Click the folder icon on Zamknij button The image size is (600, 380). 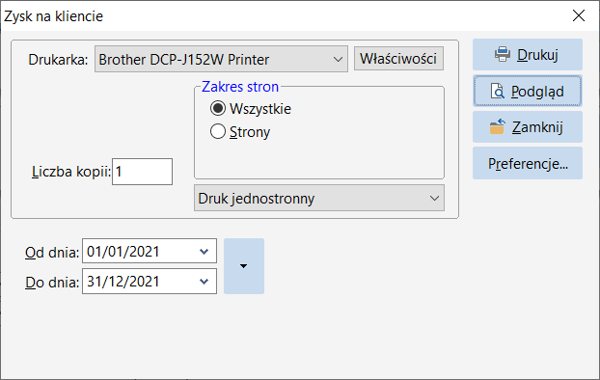[497, 126]
